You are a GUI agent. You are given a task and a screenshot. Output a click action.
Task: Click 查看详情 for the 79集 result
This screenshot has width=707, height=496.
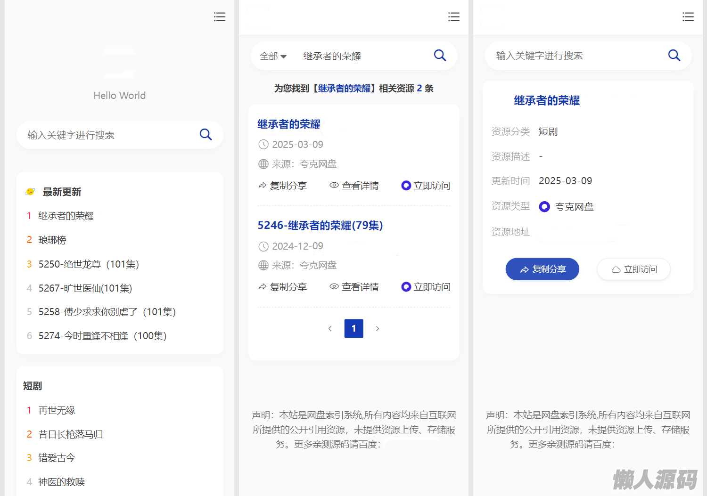(354, 287)
